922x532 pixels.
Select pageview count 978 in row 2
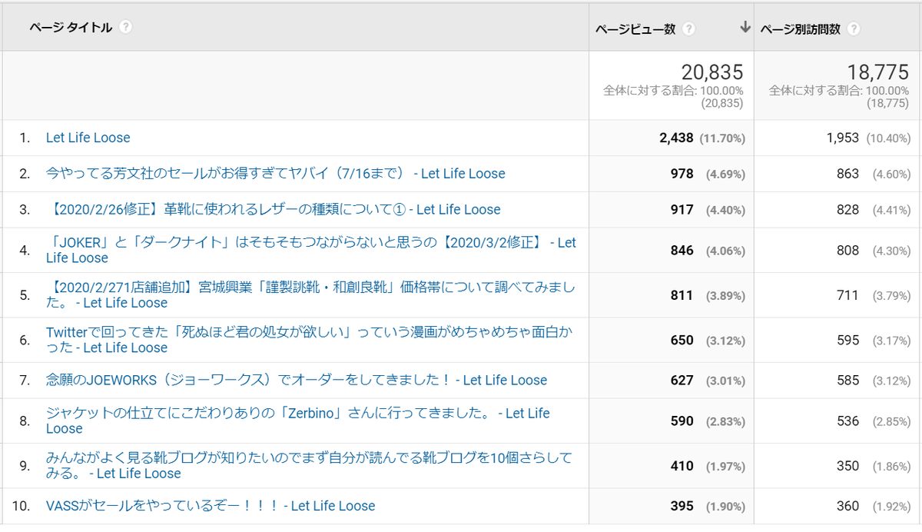tap(682, 174)
